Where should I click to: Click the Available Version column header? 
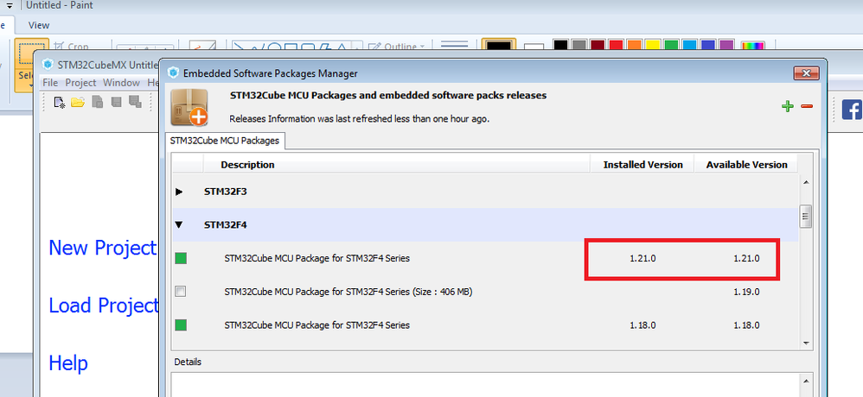(x=746, y=164)
